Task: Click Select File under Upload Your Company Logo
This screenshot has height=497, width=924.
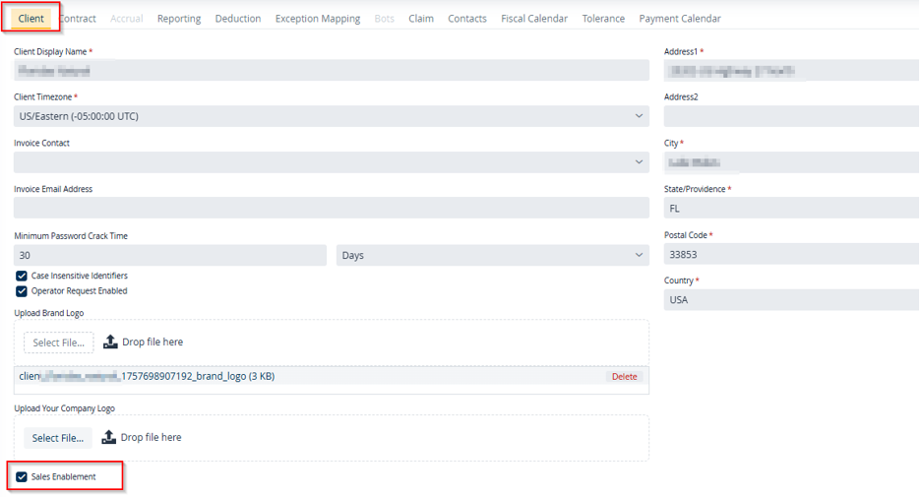Action: [x=58, y=438]
